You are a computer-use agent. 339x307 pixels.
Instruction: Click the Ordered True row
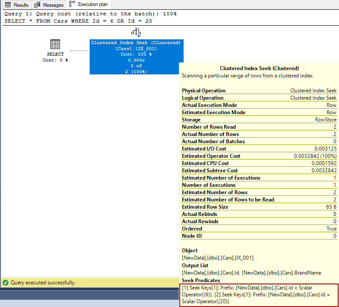coord(259,229)
